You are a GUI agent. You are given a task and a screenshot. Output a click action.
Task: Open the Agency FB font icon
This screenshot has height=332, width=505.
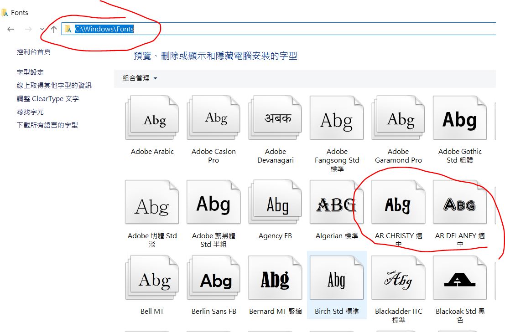coord(276,202)
